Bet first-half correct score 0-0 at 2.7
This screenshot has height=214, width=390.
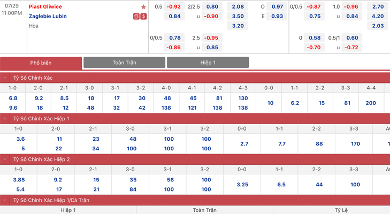pyautogui.click(x=244, y=144)
